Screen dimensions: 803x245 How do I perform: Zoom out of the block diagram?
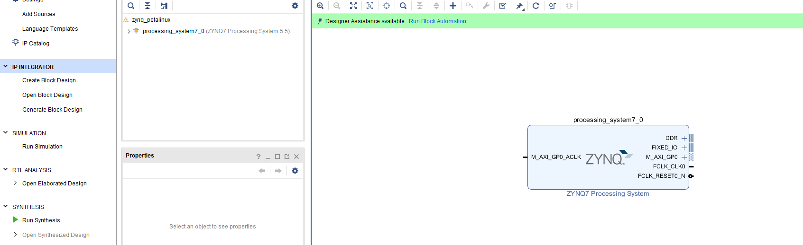(337, 6)
